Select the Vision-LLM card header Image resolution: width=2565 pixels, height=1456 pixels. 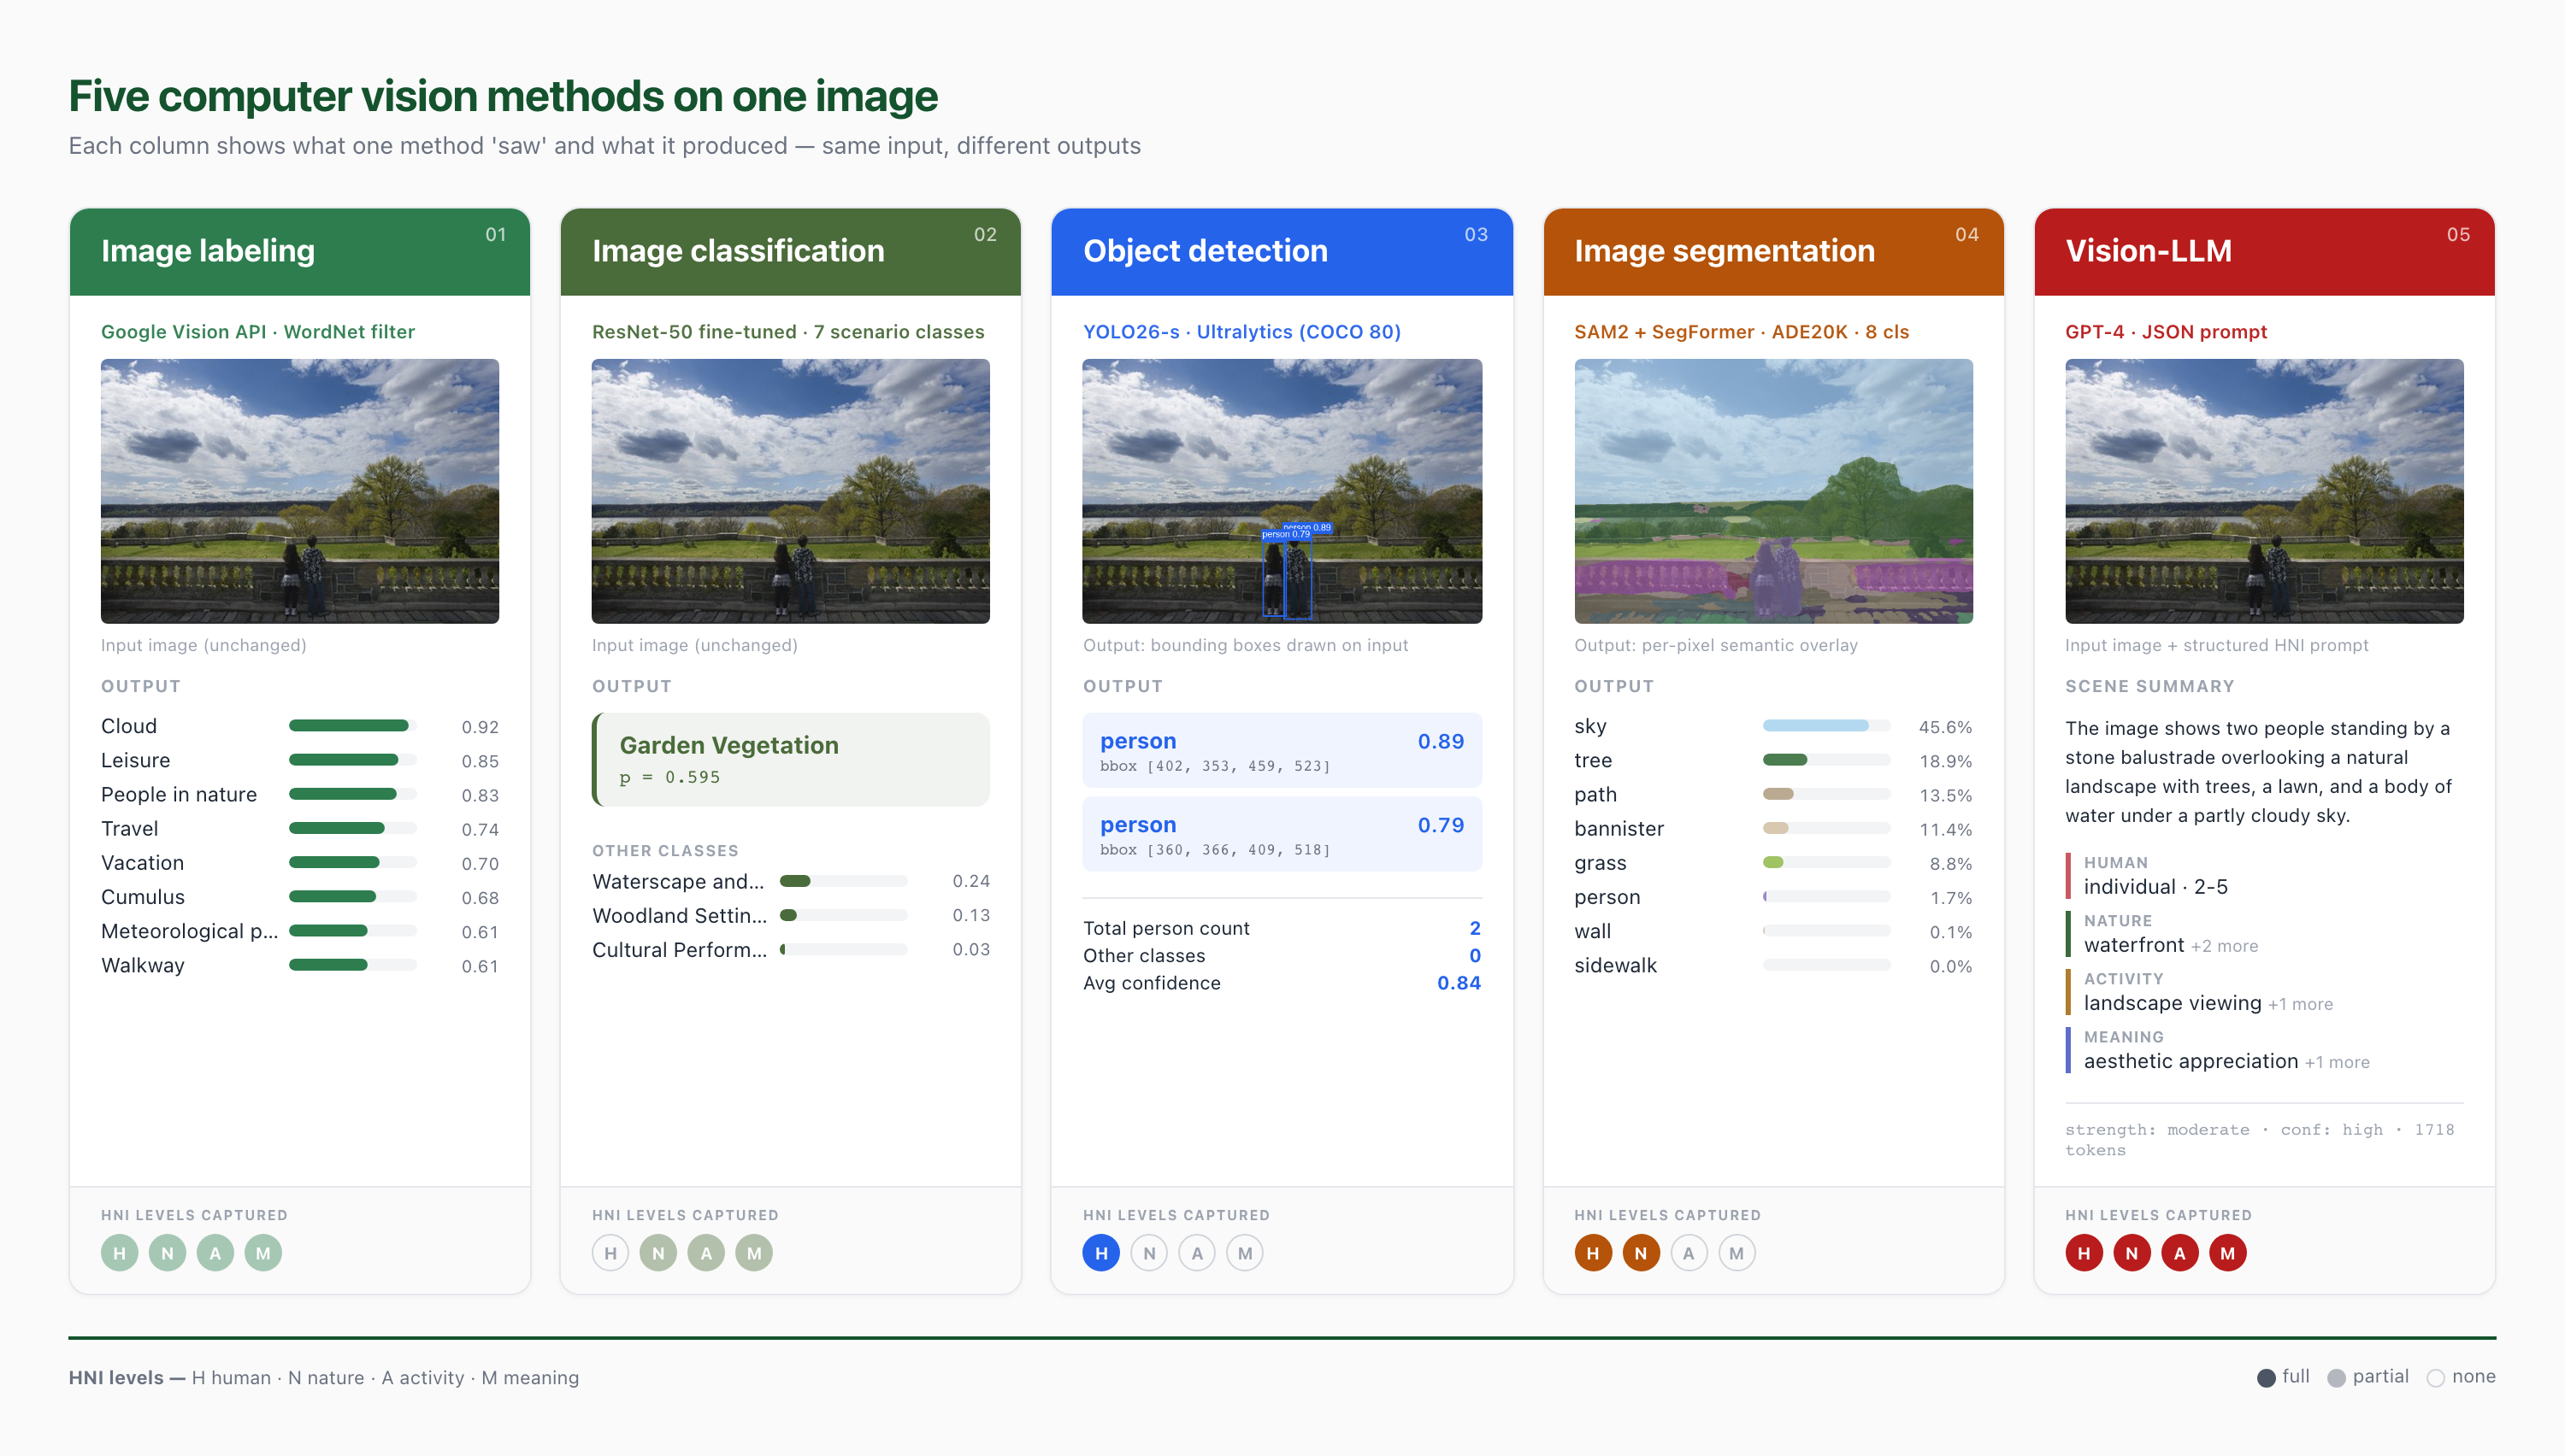(x=2265, y=252)
